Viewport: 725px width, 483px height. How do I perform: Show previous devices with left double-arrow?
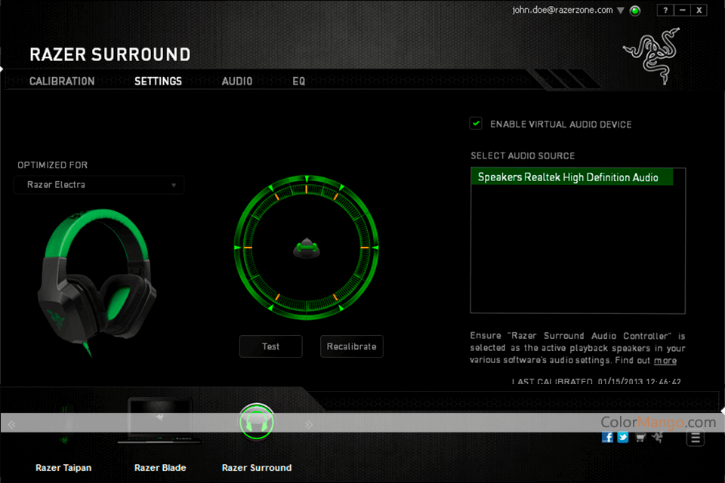tap(12, 424)
